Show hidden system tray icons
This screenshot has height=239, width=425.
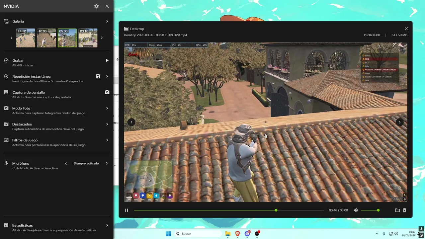point(377,234)
